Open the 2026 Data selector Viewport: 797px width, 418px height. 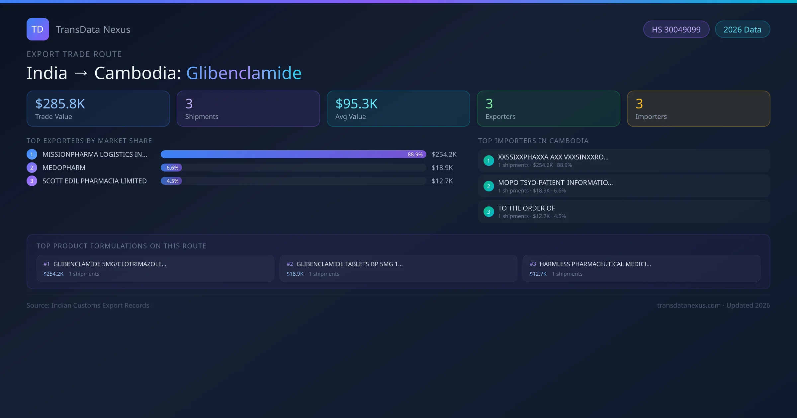click(742, 29)
